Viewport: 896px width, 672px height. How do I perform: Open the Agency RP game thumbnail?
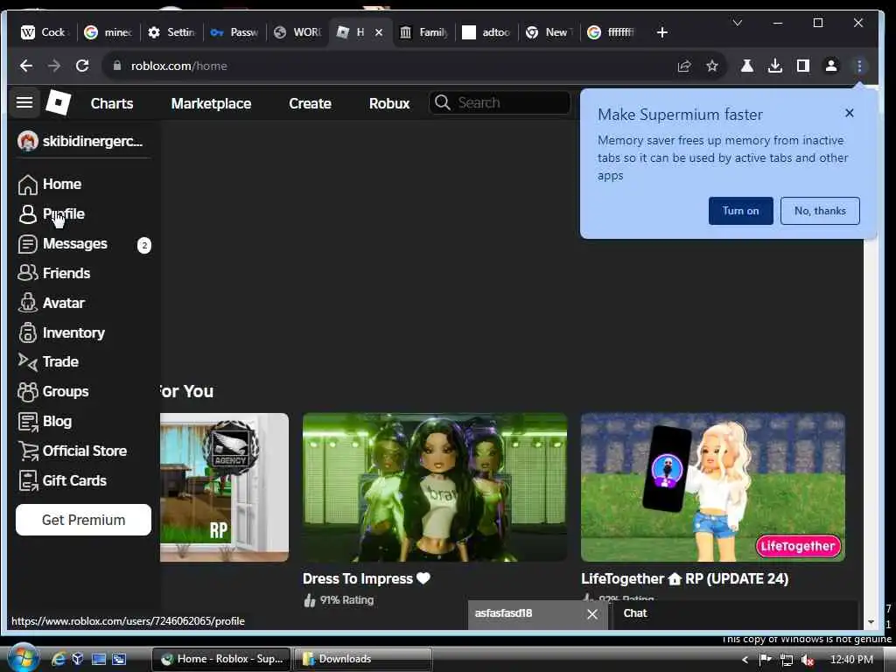pyautogui.click(x=224, y=487)
